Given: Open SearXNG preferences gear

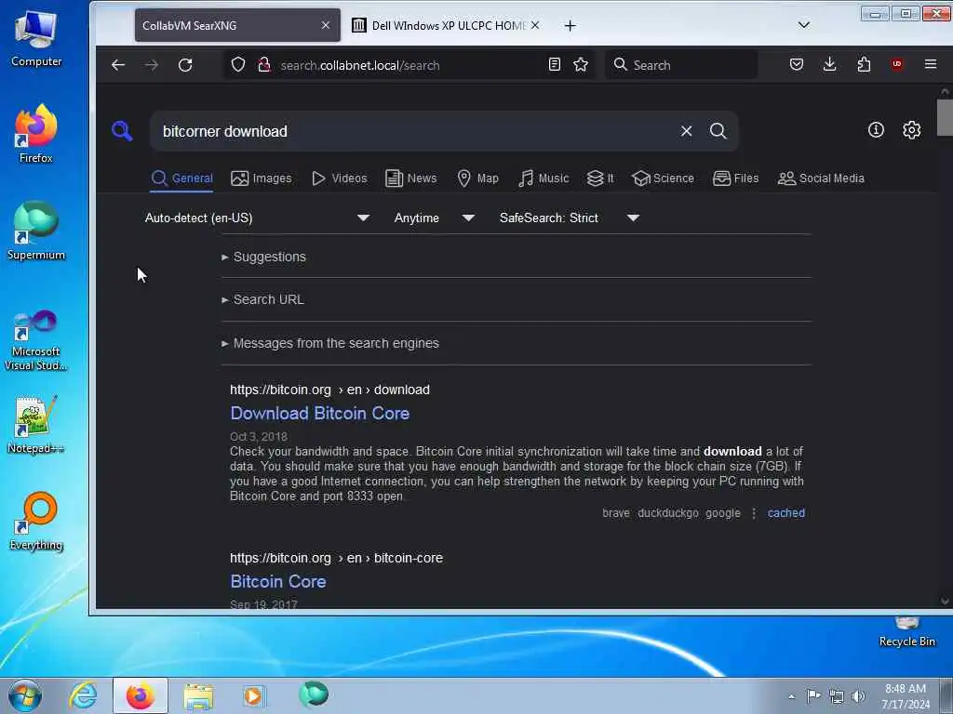Looking at the screenshot, I should (x=912, y=130).
